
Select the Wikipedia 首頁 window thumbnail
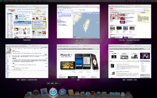(27, 61)
